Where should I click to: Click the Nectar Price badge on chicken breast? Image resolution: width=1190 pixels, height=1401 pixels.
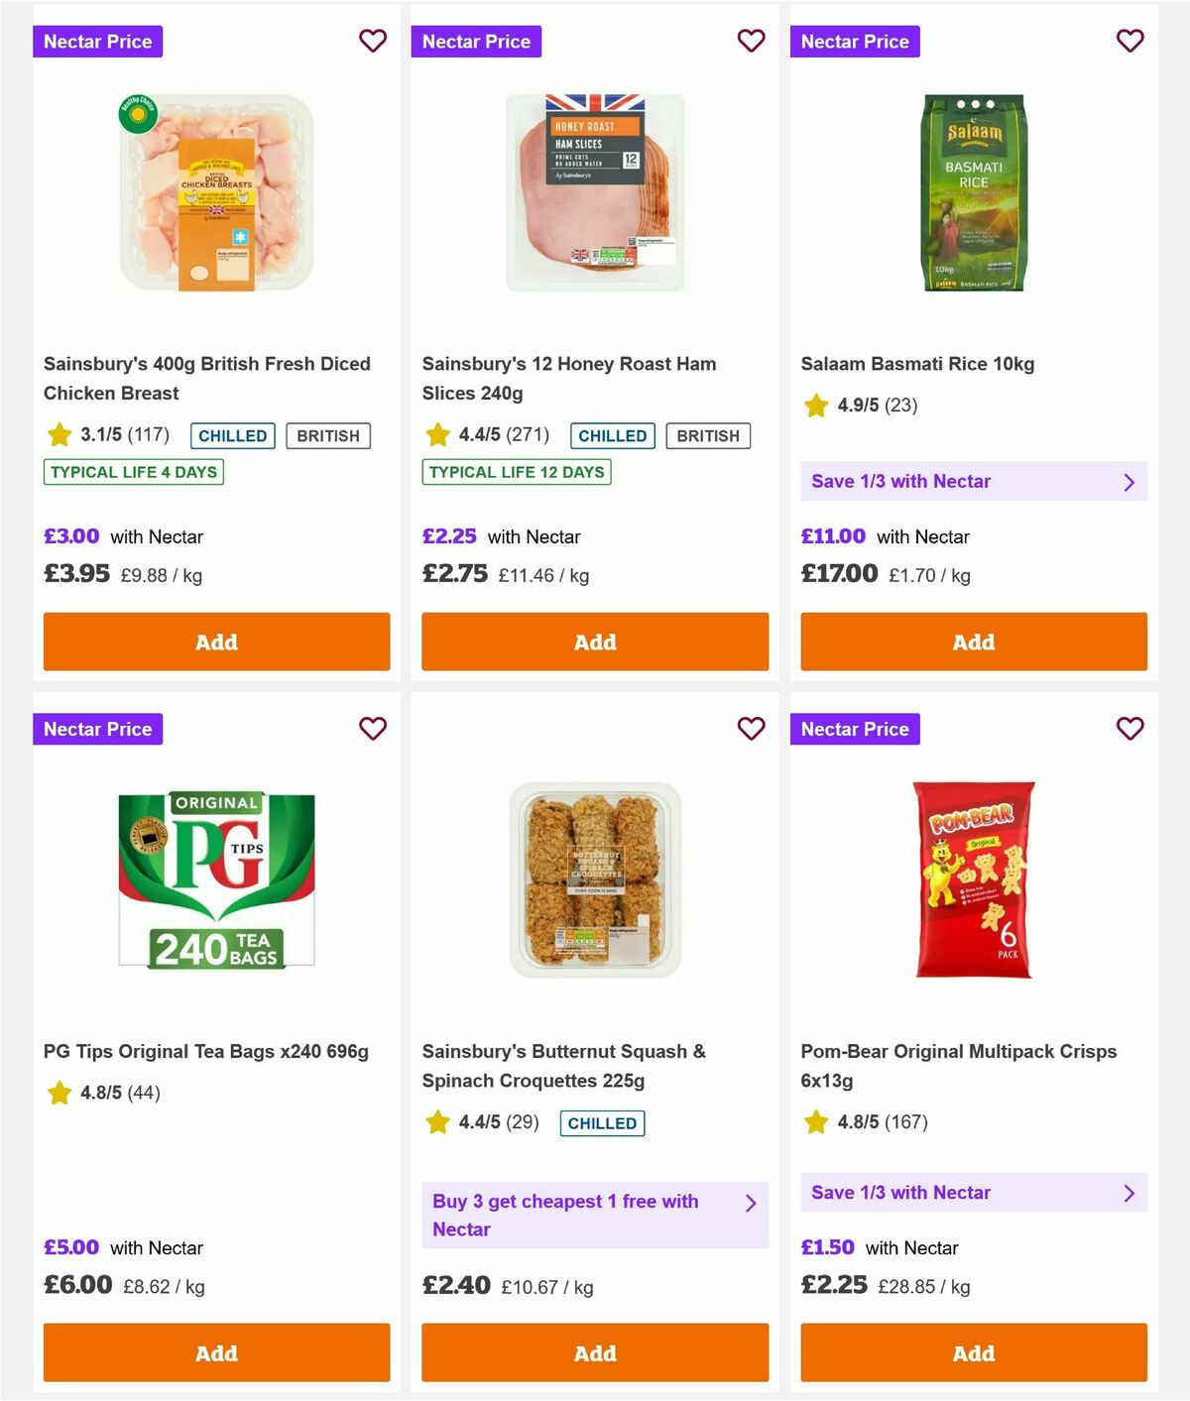tap(97, 41)
